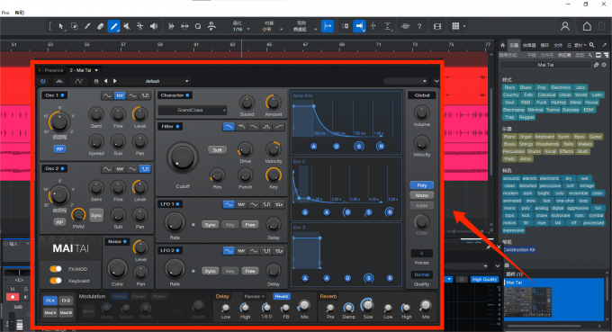Choose the first lowpass filter type icon

point(229,127)
